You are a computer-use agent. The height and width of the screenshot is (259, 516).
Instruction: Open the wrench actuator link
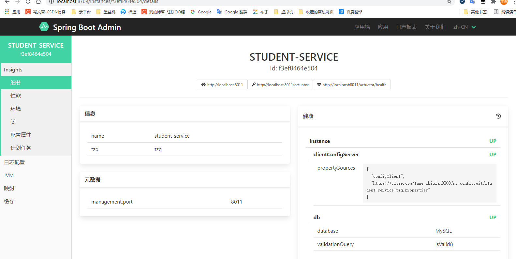pyautogui.click(x=280, y=84)
